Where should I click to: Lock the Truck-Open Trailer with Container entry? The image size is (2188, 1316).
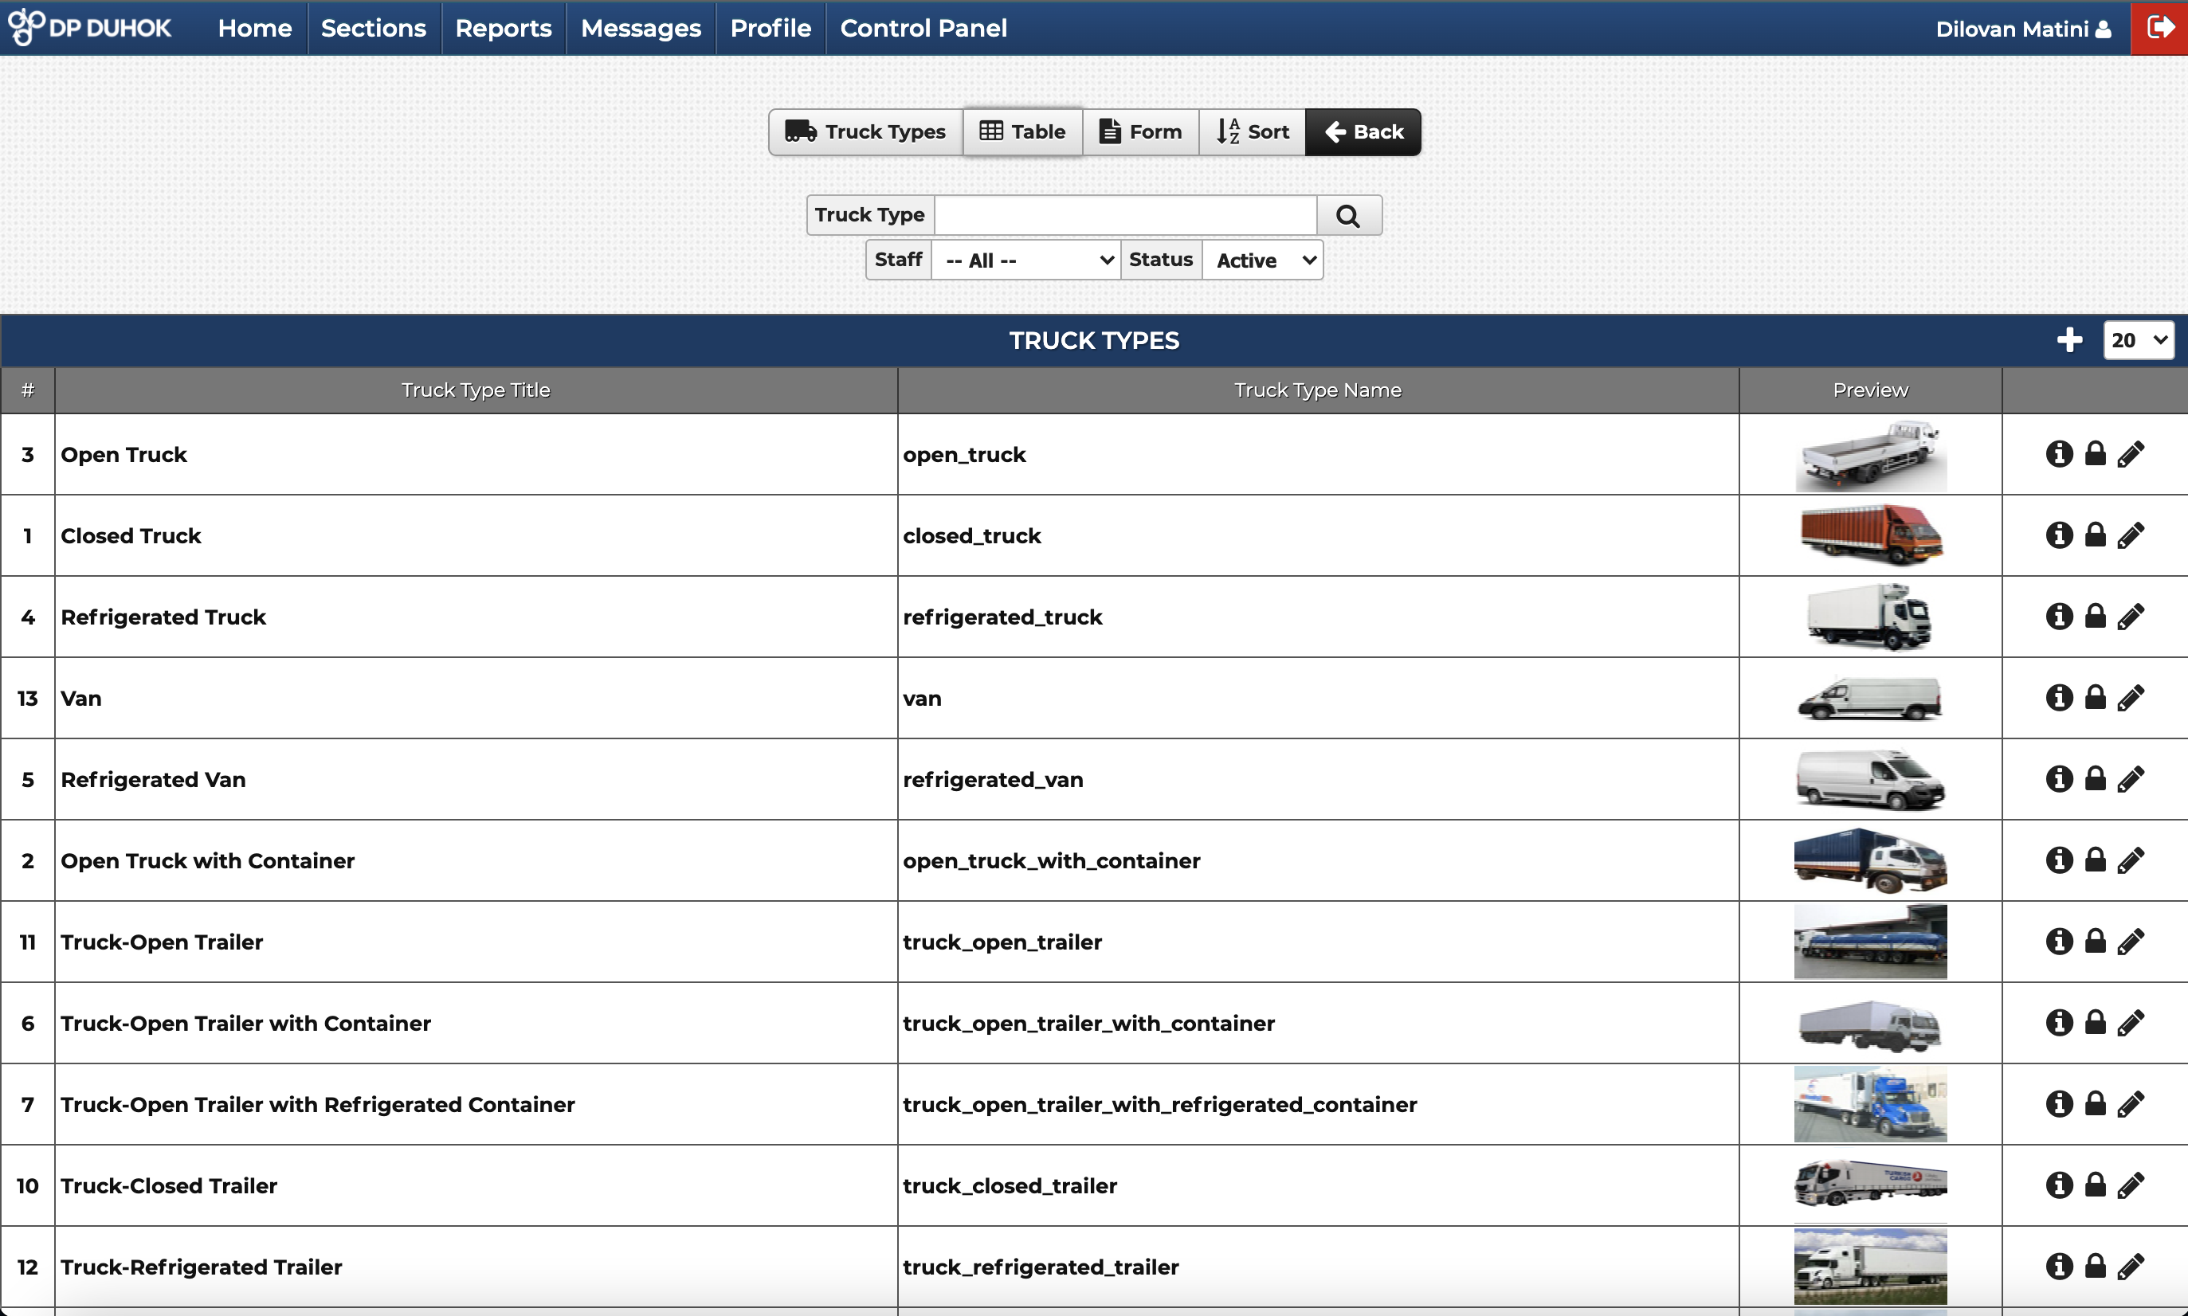tap(2095, 1023)
